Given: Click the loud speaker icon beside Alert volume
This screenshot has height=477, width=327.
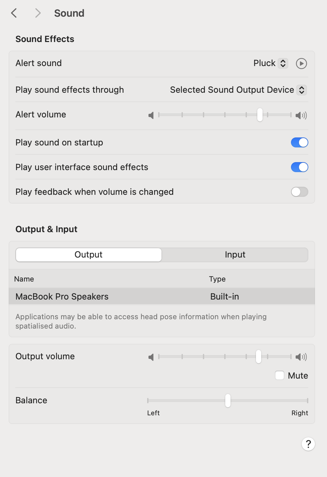Looking at the screenshot, I should pyautogui.click(x=301, y=115).
